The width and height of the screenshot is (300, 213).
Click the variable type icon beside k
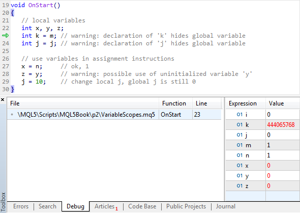[239, 125]
